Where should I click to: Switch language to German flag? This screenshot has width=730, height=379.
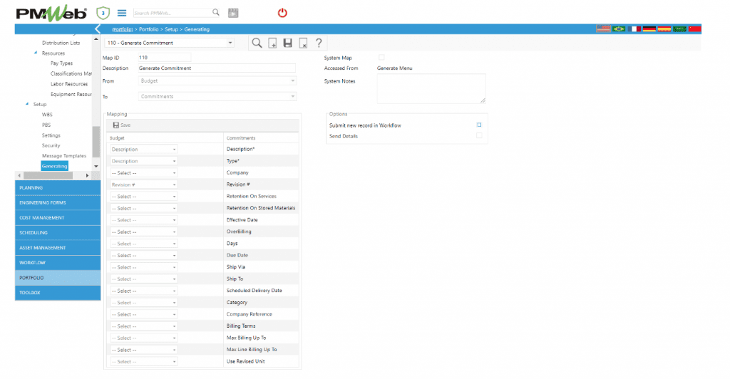coord(649,28)
